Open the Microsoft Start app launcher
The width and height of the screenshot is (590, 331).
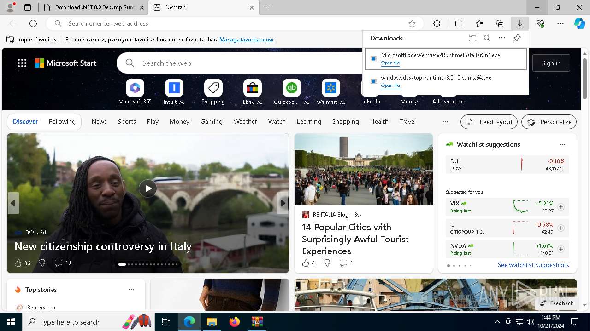22,63
